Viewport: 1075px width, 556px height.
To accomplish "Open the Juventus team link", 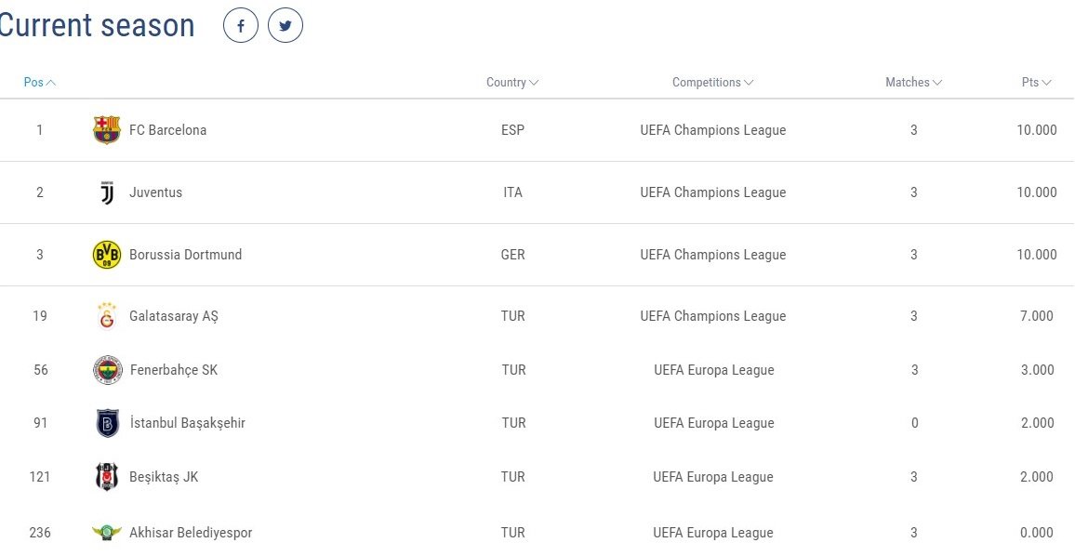I will pos(155,192).
